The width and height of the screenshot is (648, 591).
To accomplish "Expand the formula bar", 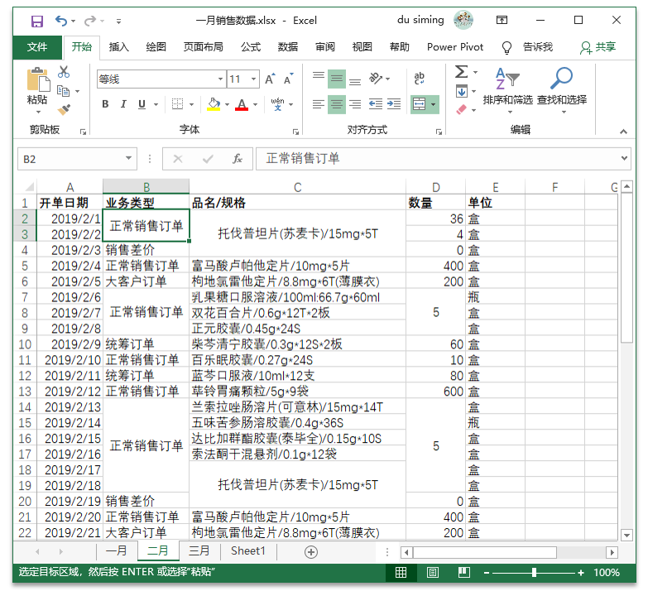I will tap(624, 159).
